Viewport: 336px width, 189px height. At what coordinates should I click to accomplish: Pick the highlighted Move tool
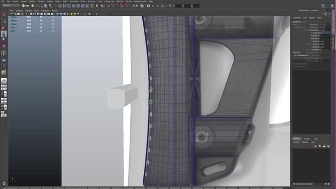(x=4, y=34)
